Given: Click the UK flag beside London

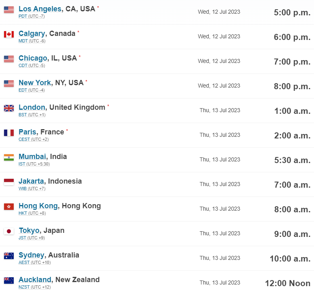Looking at the screenshot, I should (9, 108).
